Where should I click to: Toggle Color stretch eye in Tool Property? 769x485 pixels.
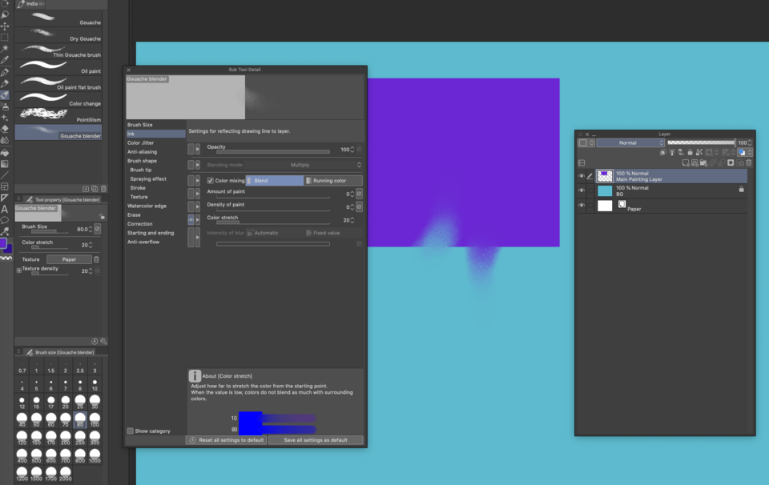191,219
